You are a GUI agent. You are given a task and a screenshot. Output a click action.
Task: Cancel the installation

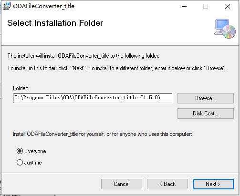coord(122,184)
